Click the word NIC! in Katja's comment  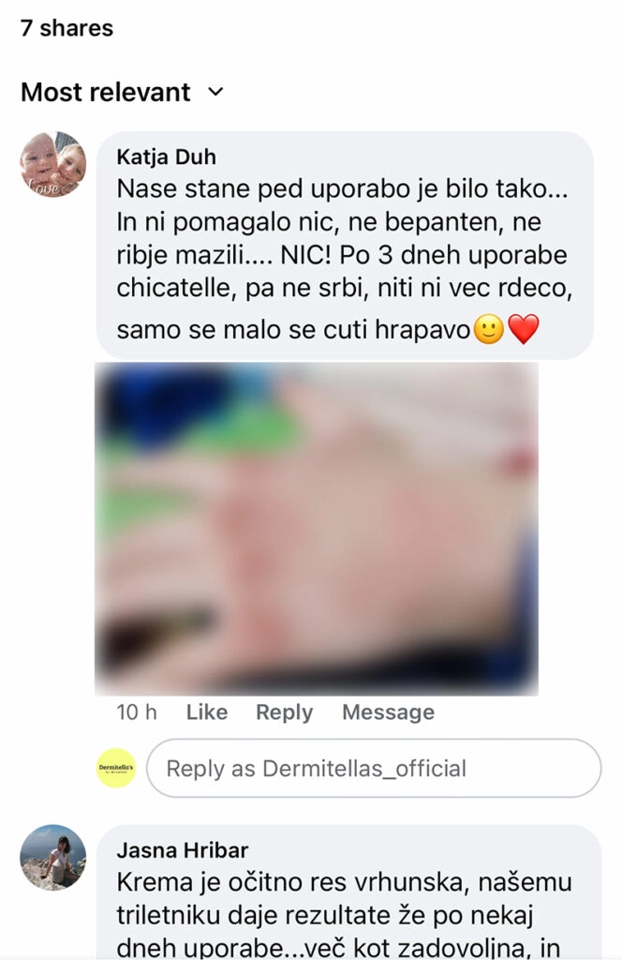click(x=305, y=255)
